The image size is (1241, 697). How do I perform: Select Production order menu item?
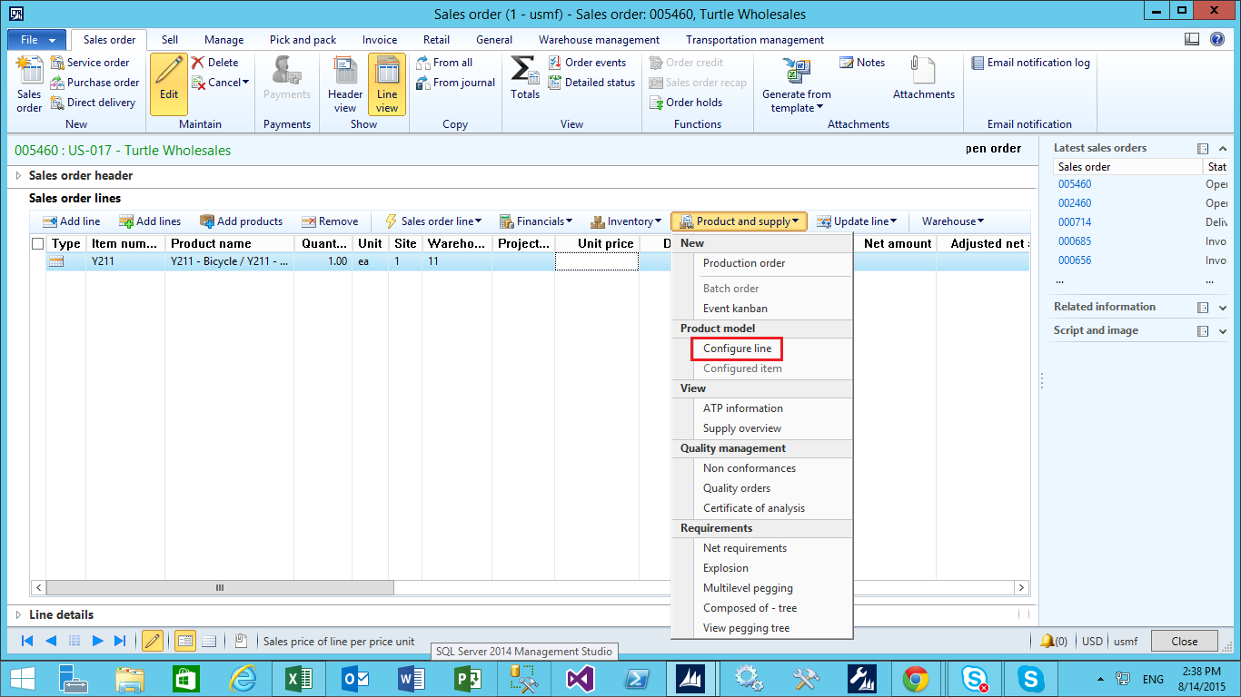pos(744,263)
